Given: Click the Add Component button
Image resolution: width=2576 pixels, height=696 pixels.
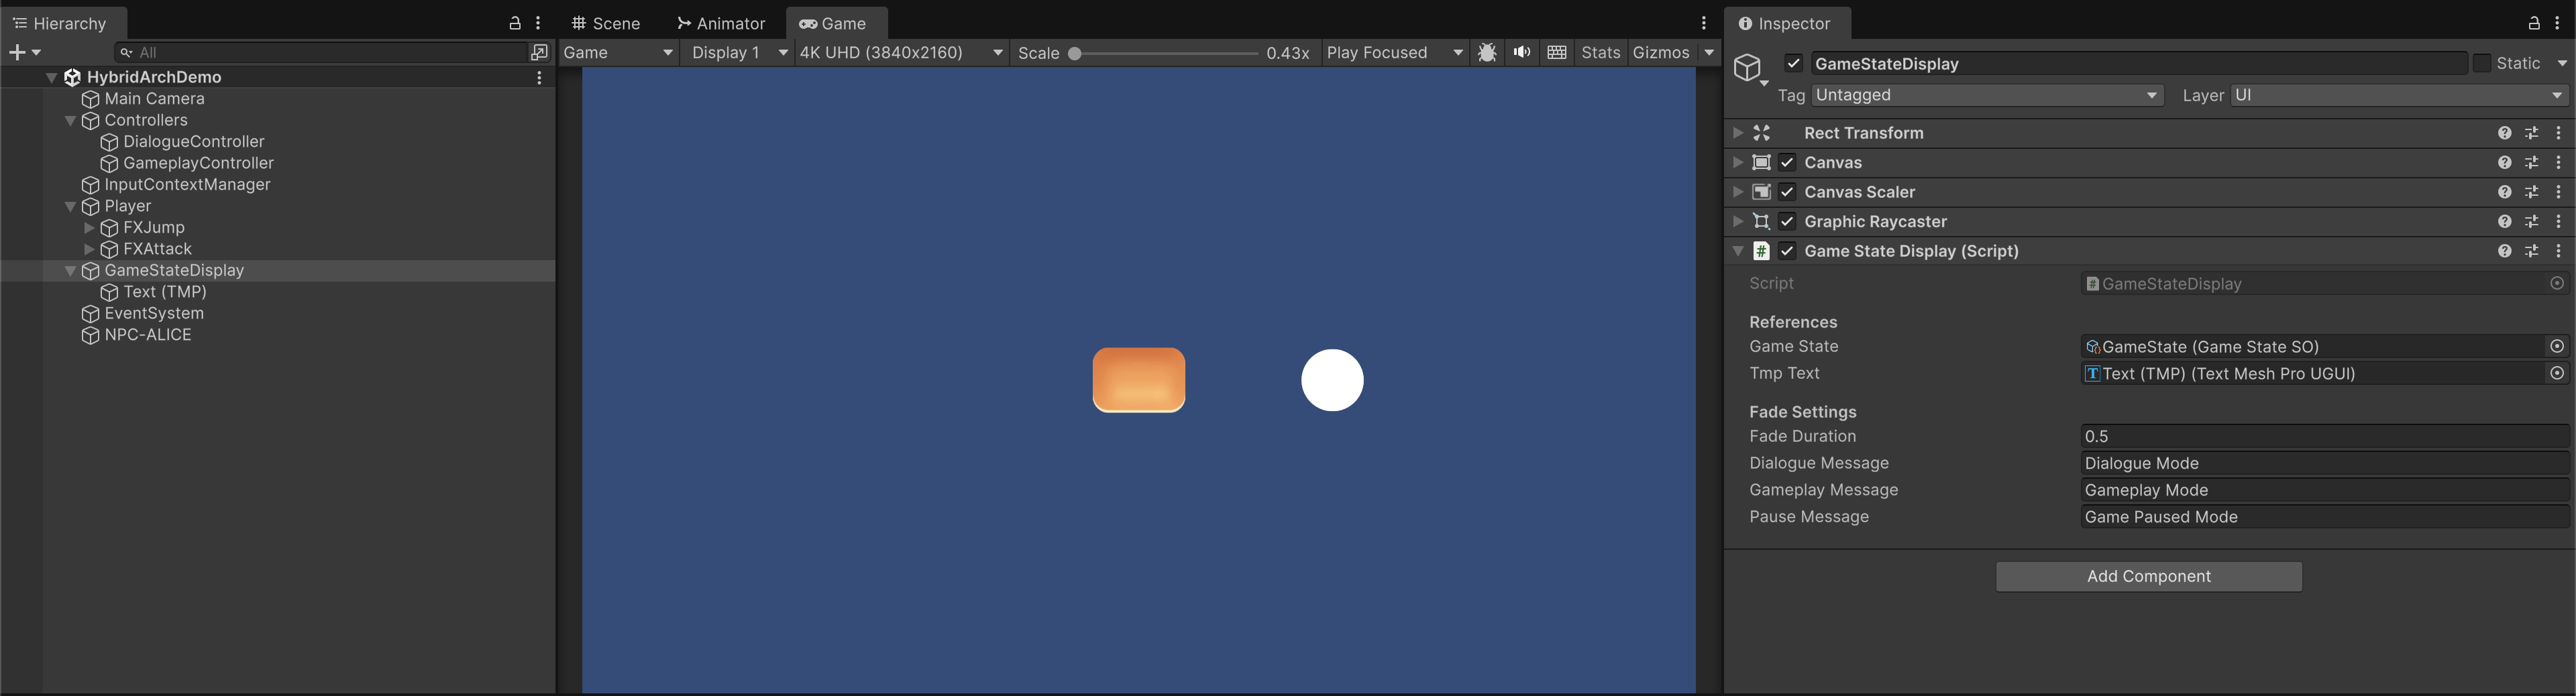Looking at the screenshot, I should pyautogui.click(x=2148, y=576).
